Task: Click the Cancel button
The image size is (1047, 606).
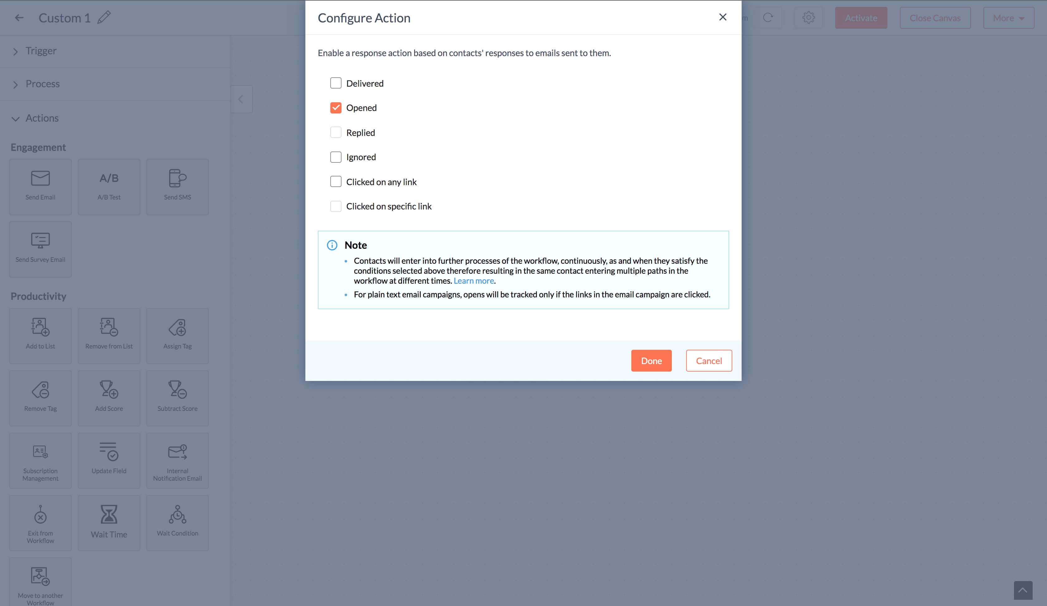Action: (x=709, y=361)
